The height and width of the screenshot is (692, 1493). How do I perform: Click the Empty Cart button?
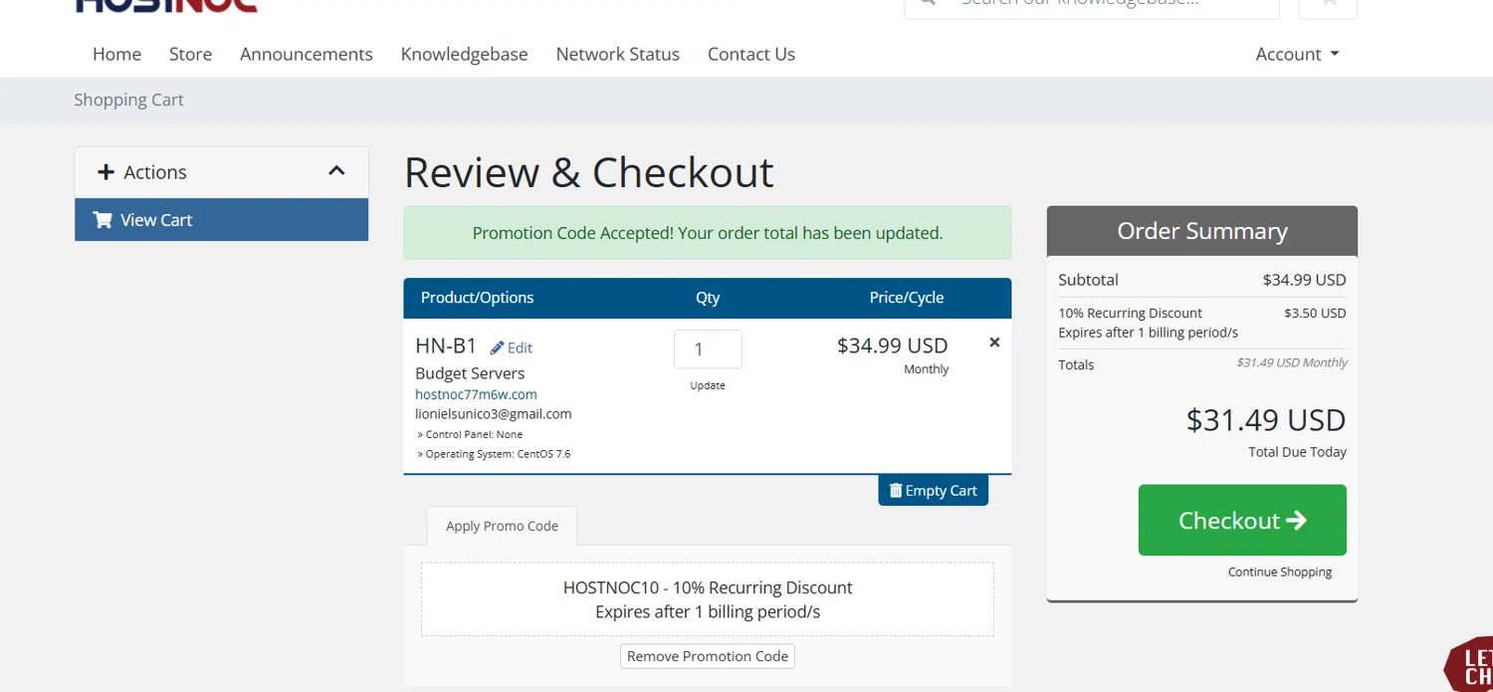(x=933, y=490)
